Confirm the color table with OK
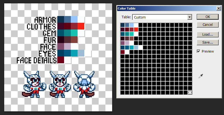Screen dimensions: 224x115 coord(208,17)
